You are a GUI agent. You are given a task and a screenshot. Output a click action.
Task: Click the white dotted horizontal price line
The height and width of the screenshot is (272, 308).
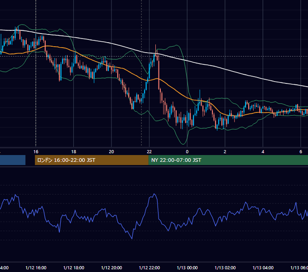pyautogui.click(x=236, y=56)
